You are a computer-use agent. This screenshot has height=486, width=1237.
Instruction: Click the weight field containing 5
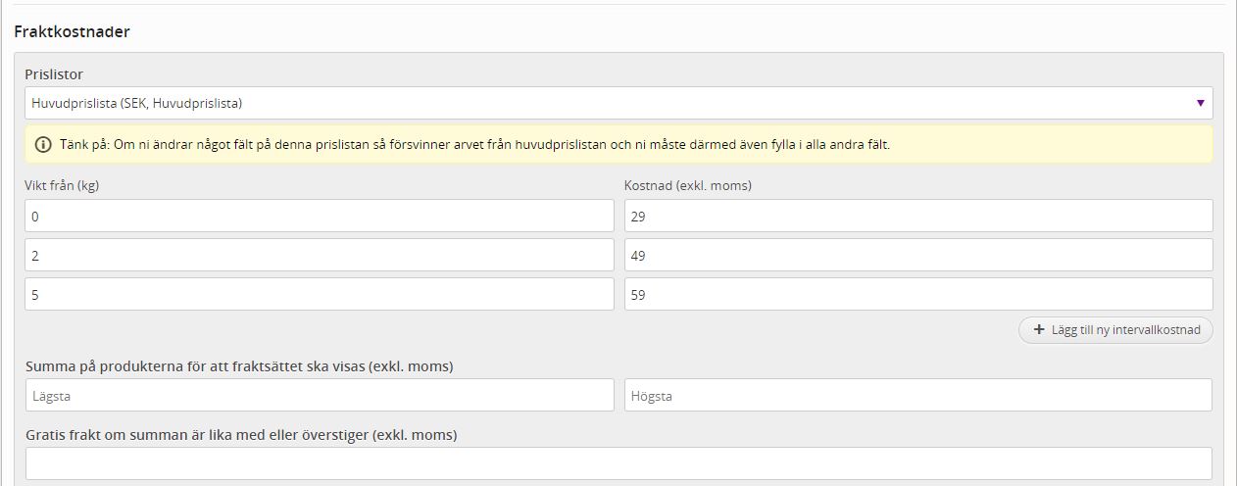(x=319, y=295)
